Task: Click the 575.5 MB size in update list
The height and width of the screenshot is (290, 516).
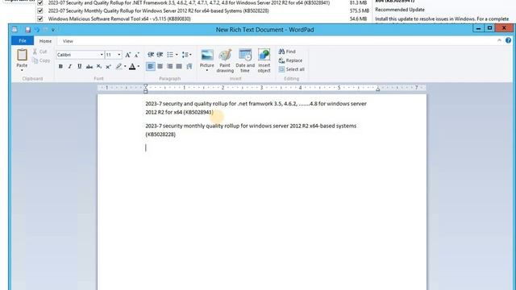Action: point(360,10)
